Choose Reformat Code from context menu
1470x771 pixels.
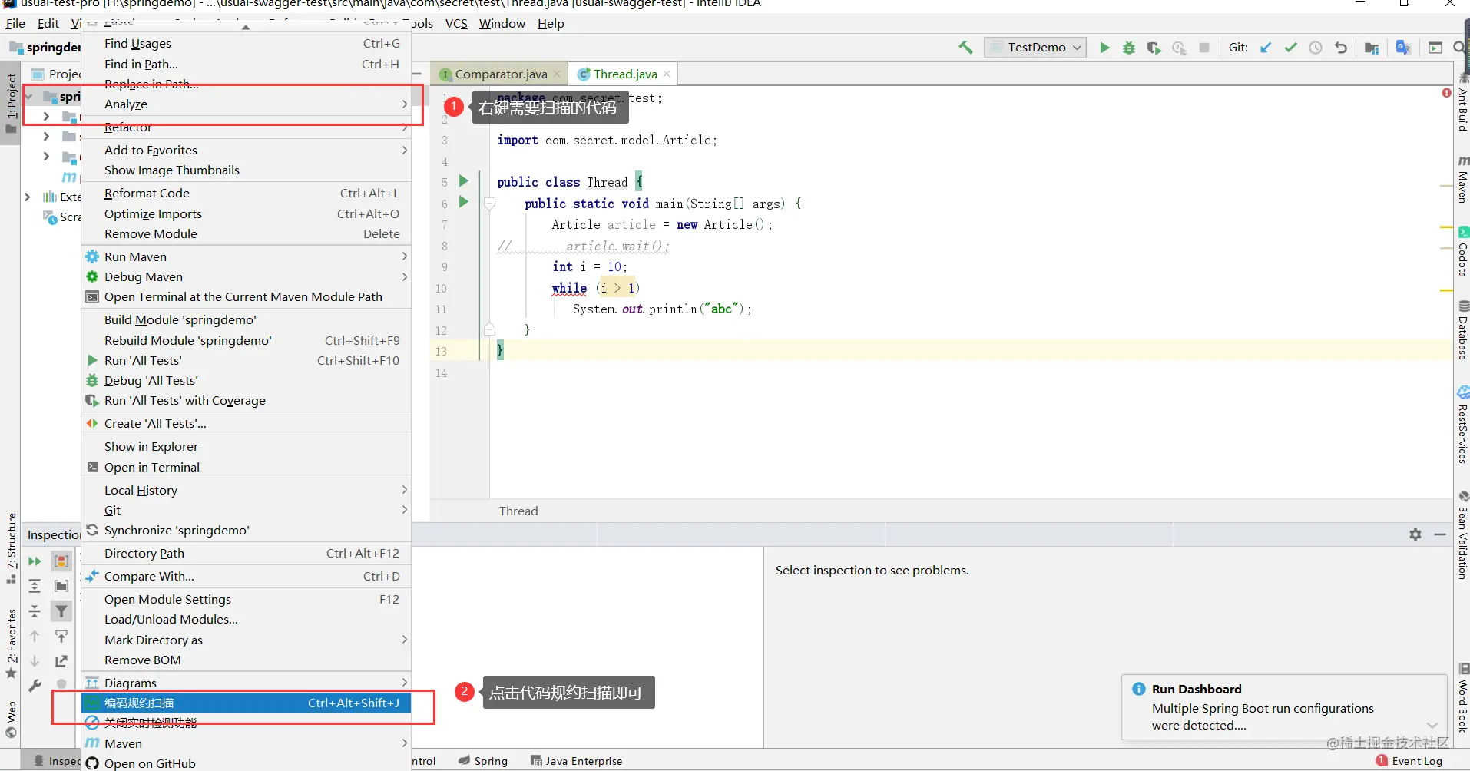(246, 194)
